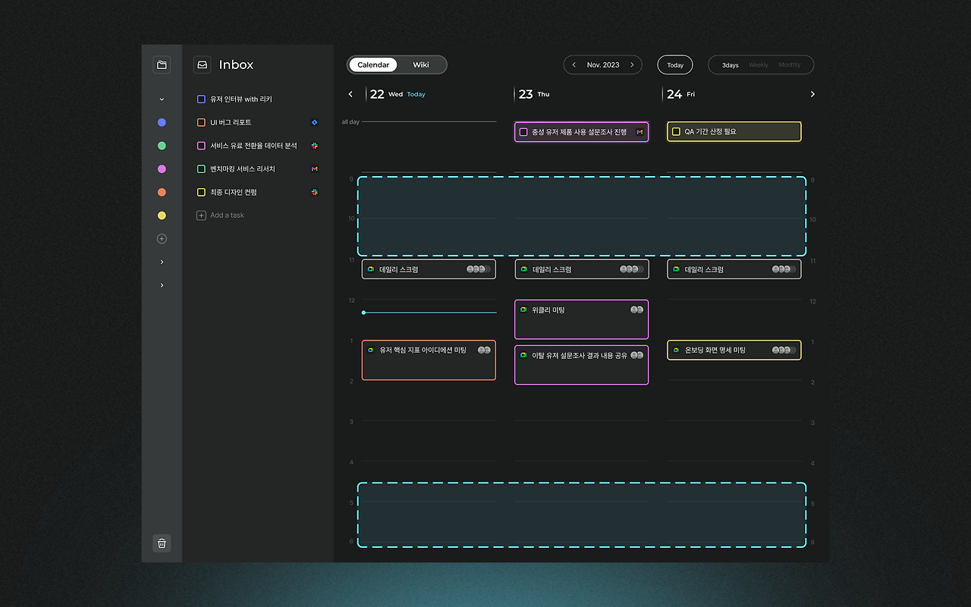Open the 온보딩 화면 명세 미팅 event

734,350
